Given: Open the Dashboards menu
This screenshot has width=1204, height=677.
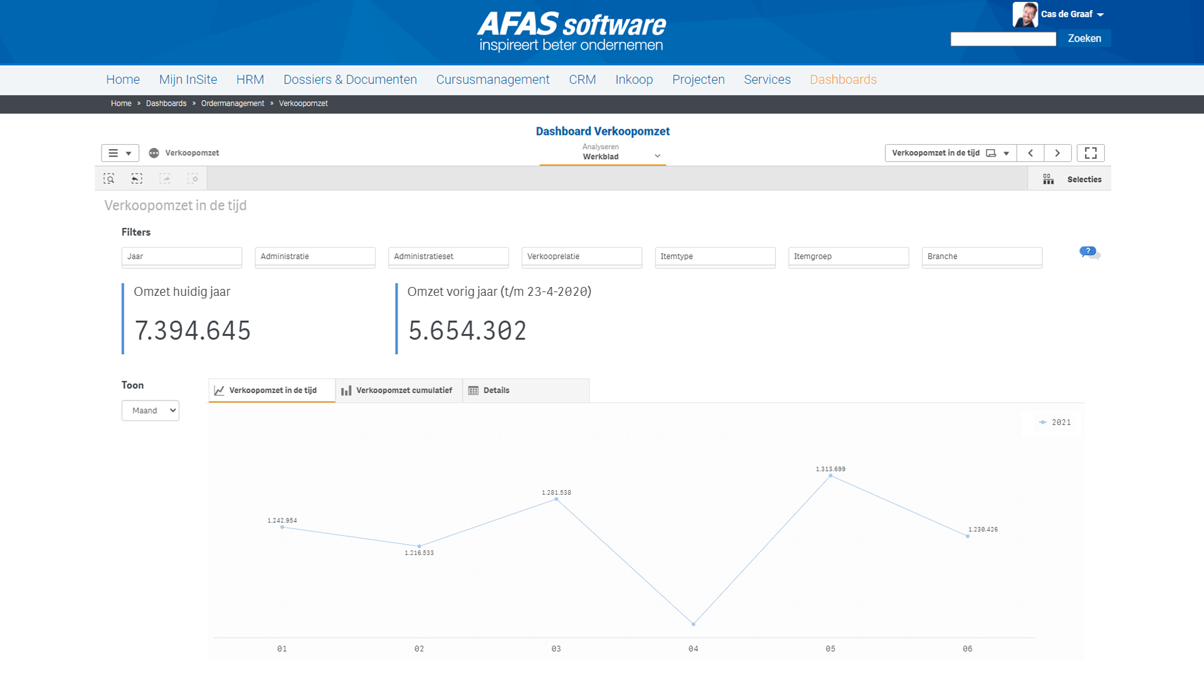Looking at the screenshot, I should (843, 80).
